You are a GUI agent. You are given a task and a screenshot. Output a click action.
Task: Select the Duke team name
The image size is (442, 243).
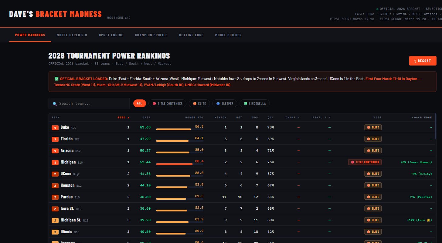pos(65,127)
